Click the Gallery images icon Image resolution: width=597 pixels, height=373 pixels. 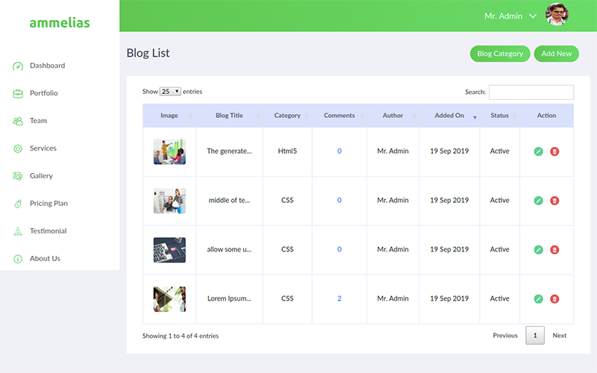[18, 176]
